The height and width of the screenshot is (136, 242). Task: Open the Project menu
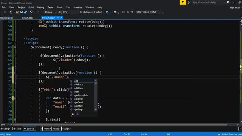(21, 8)
